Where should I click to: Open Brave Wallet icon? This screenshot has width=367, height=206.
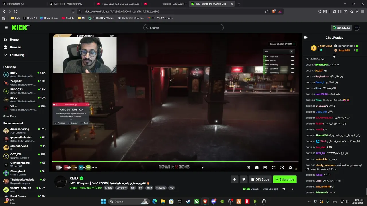pyautogui.click(x=345, y=11)
